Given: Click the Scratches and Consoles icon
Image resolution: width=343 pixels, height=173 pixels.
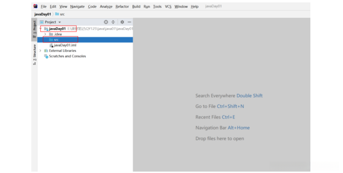Looking at the screenshot, I should [x=46, y=56].
